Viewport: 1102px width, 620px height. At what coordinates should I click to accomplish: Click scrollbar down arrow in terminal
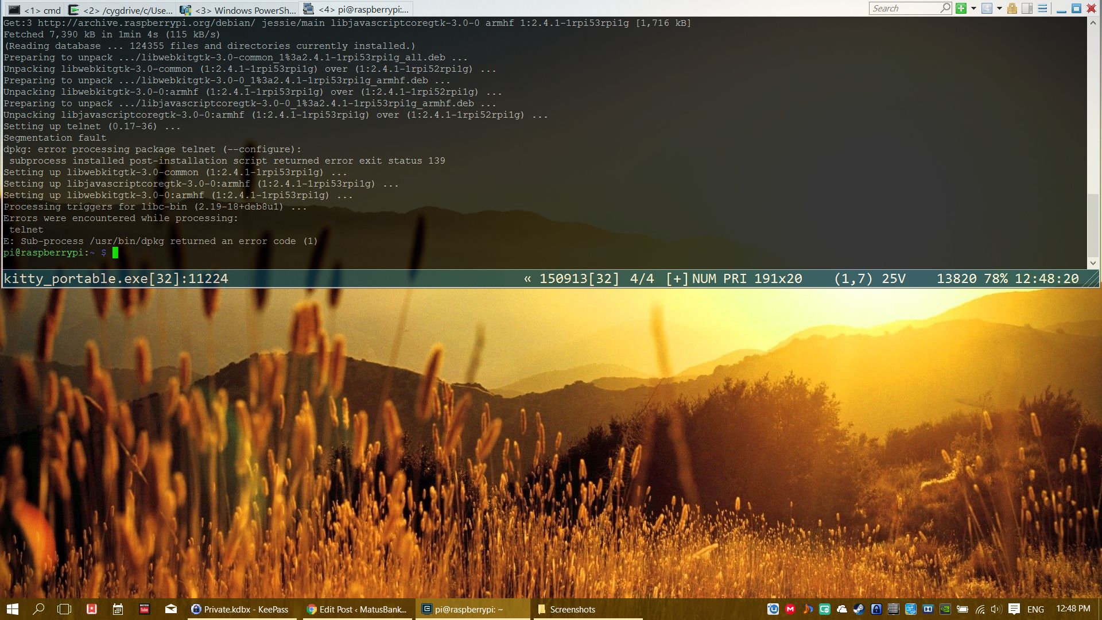(1093, 263)
